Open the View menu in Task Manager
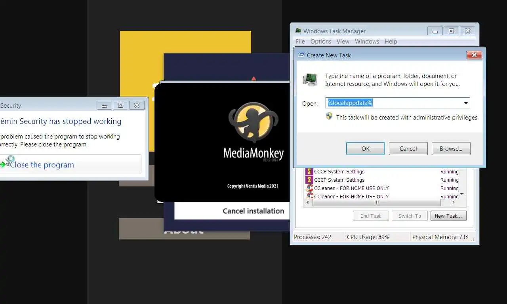Image resolution: width=507 pixels, height=304 pixels. click(x=343, y=41)
